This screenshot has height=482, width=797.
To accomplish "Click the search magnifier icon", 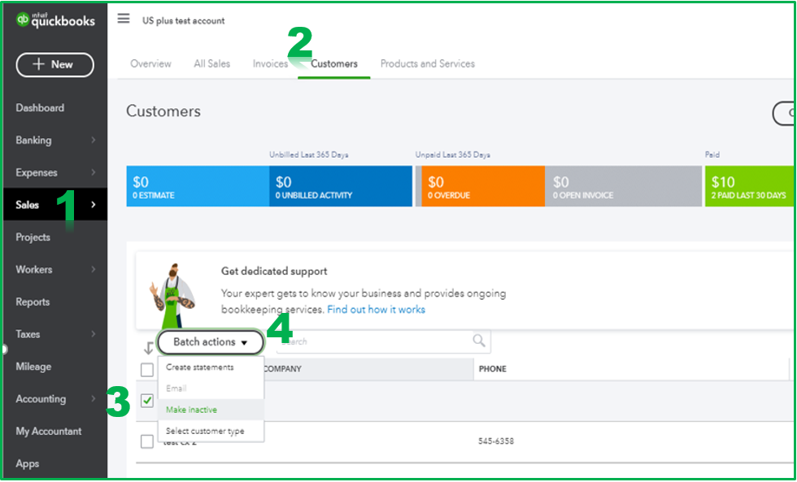I will point(479,341).
